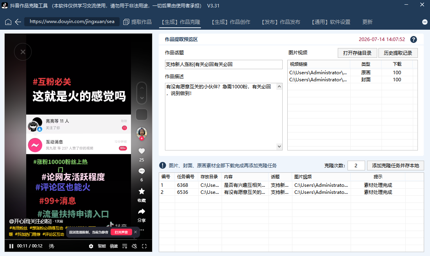Viewport: 430px width, 256px height.
Task: Click the 任务编号 column header
Action: point(186,177)
